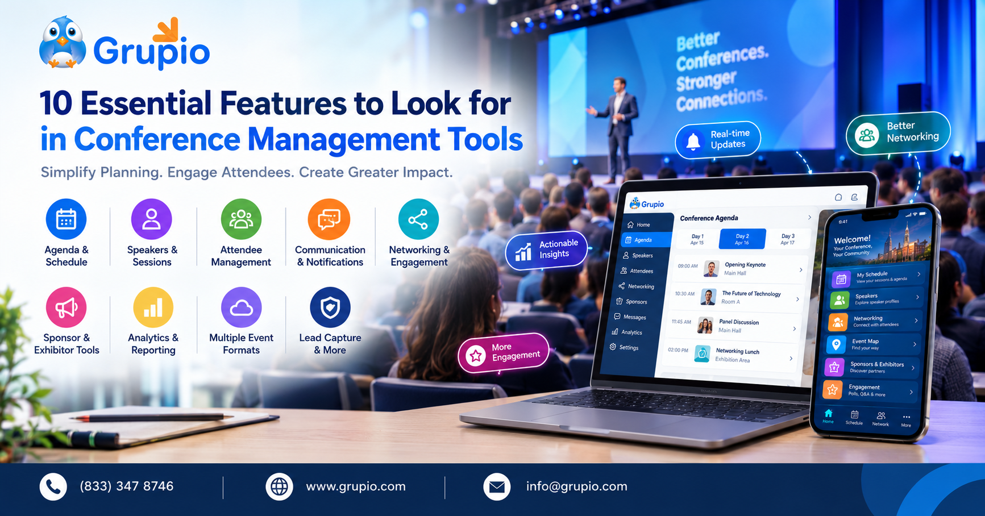Viewport: 985px width, 516px height.
Task: Tap the Schedule tab in phone bottom bar
Action: tap(854, 418)
